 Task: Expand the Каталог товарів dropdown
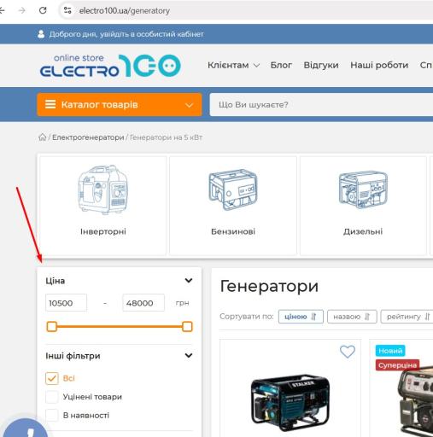189,105
